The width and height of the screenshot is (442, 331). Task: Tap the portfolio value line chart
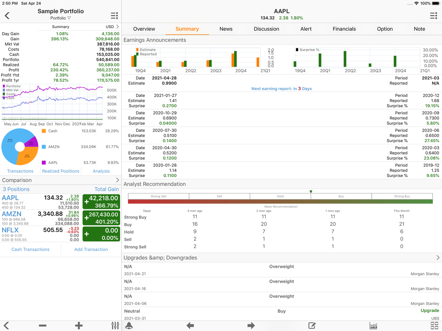(52, 103)
